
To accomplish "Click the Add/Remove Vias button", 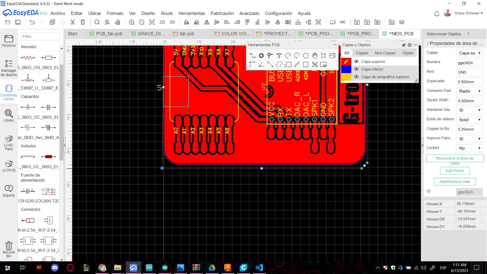I will (455, 182).
